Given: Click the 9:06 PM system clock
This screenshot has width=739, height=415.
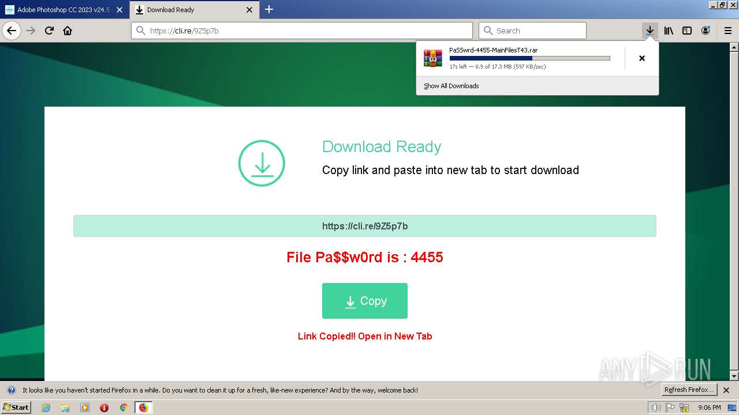Looking at the screenshot, I should [x=710, y=408].
